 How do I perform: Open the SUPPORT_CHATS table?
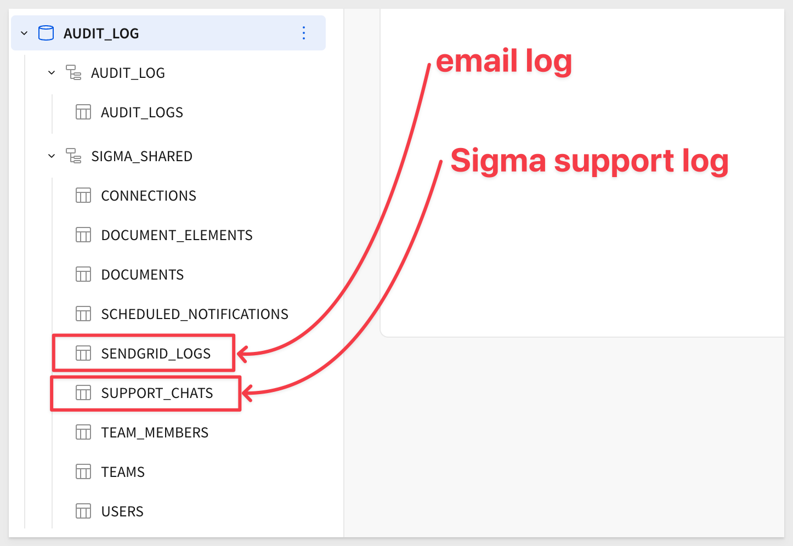[157, 393]
